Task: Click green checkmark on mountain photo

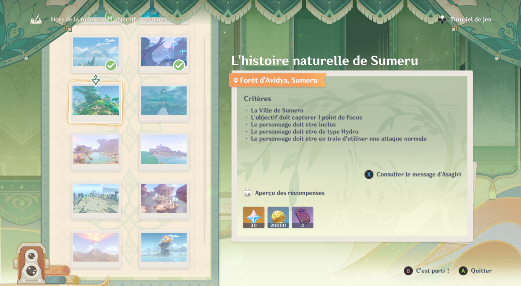Action: click(x=111, y=65)
